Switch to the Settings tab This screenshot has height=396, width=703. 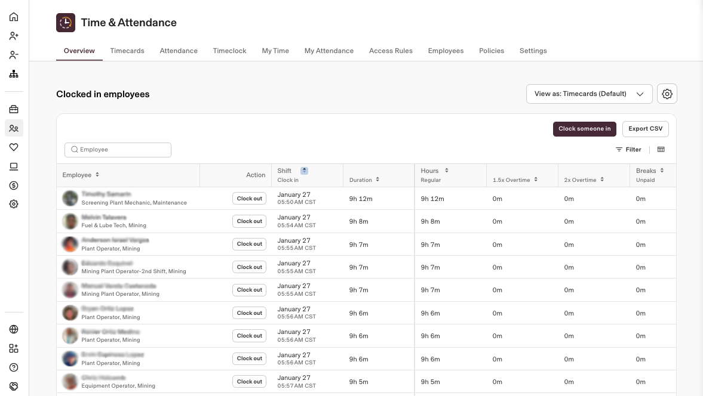point(533,51)
